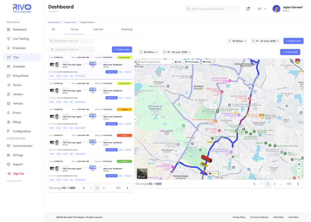This screenshot has height=222, width=311.
Task: Toggle the Hotels filter on the map
Action: click(207, 62)
